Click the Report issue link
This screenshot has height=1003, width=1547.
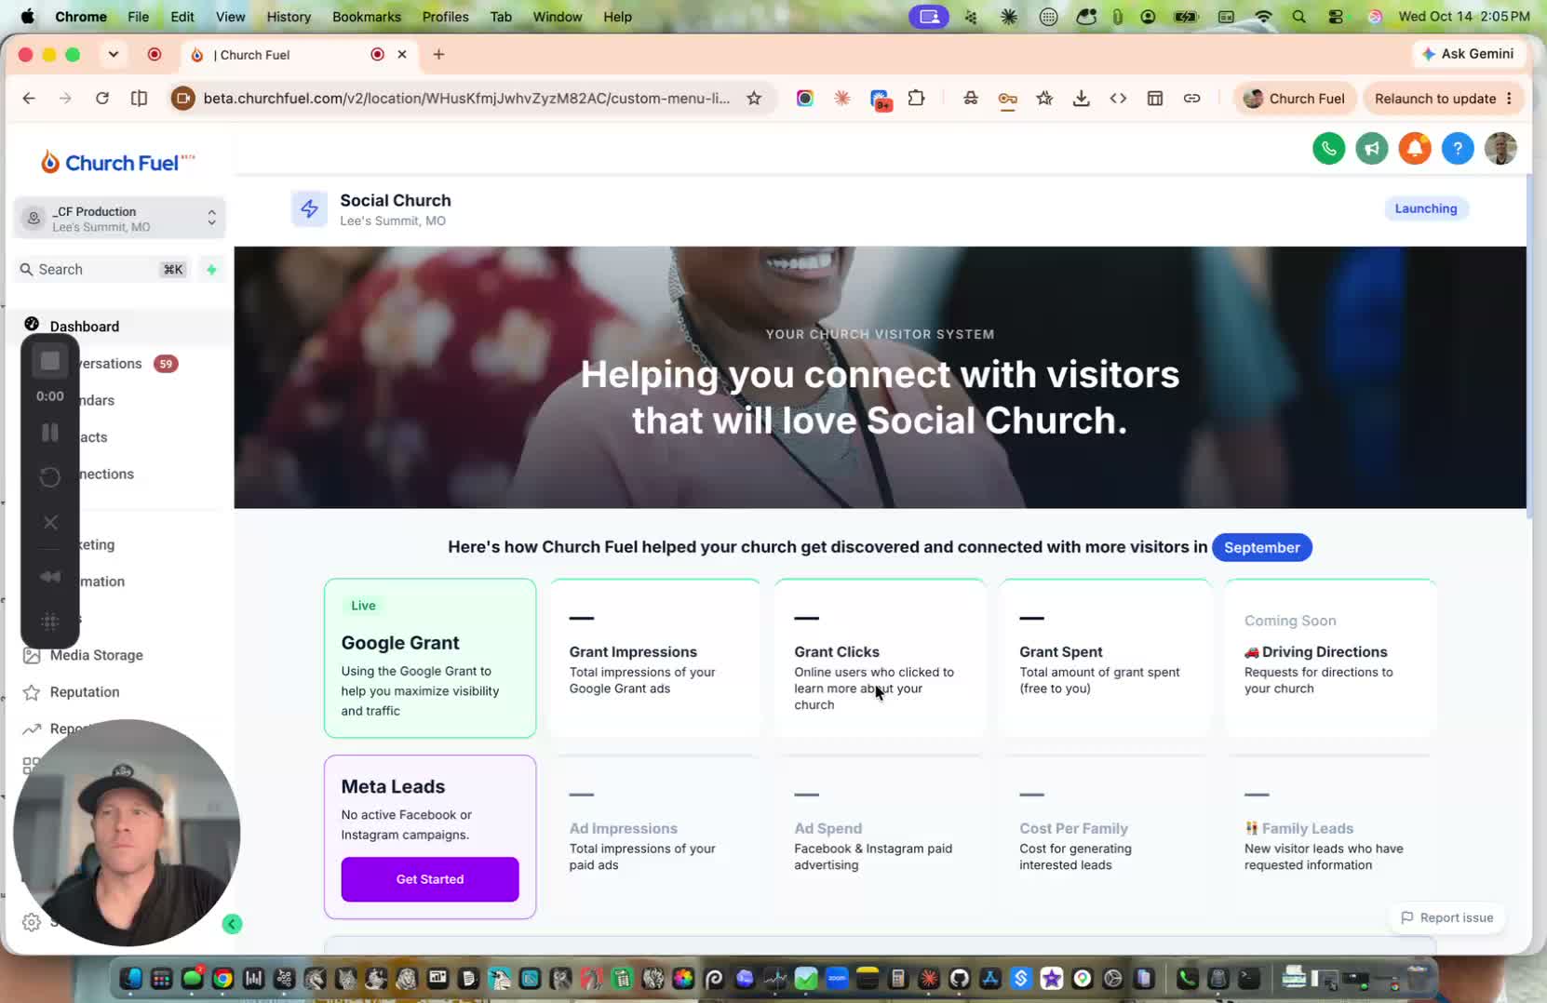pyautogui.click(x=1446, y=918)
